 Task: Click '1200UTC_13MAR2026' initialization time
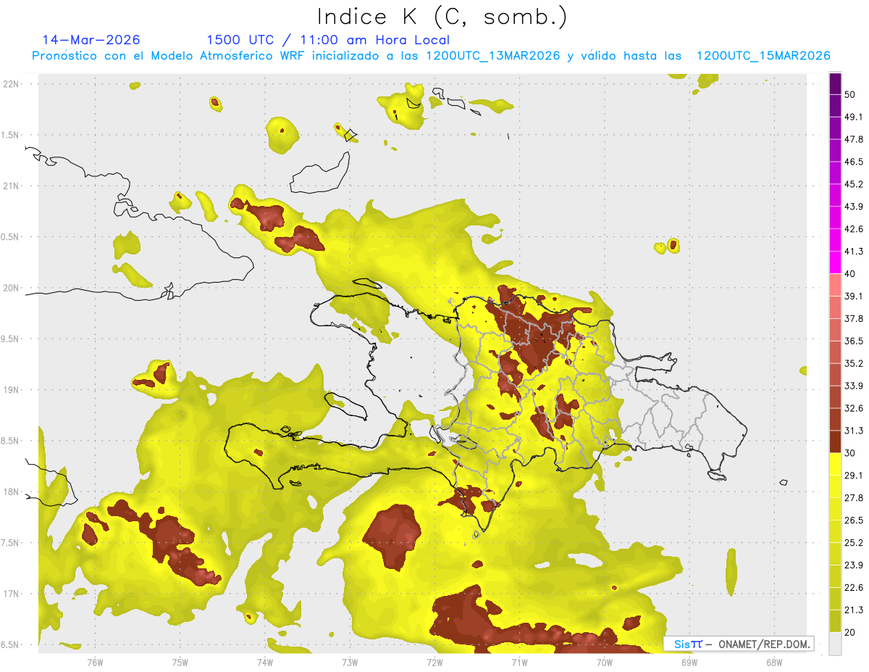click(x=492, y=56)
